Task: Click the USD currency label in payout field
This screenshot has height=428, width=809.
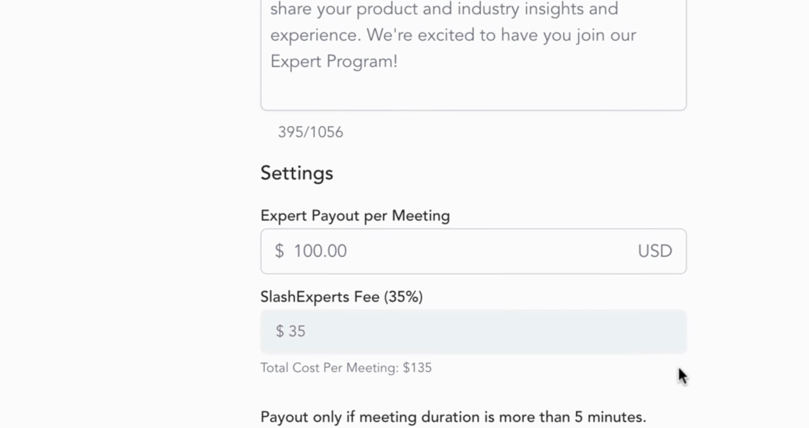Action: pos(655,251)
